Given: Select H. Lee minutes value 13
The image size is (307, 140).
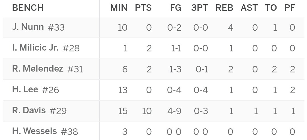Looking at the screenshot, I should coord(123,90).
